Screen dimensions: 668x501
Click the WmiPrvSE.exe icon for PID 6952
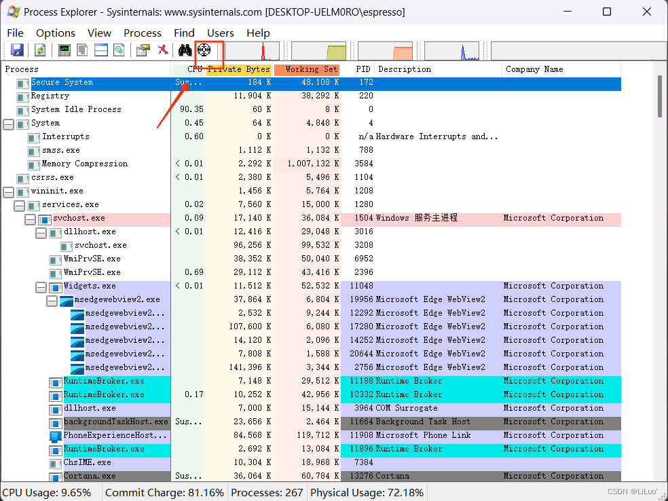coord(56,260)
